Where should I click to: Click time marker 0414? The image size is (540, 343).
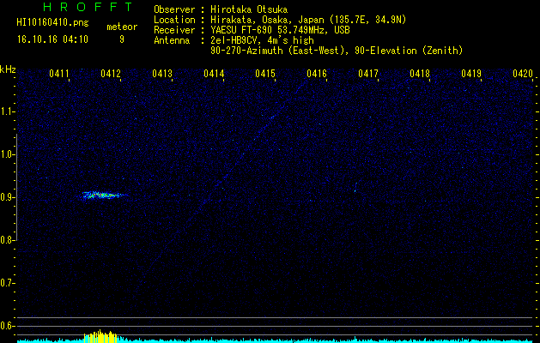[214, 74]
